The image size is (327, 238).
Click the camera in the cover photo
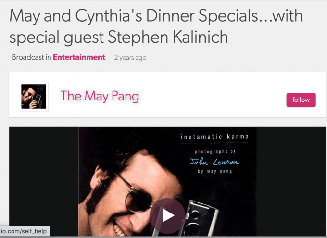click(x=200, y=218)
